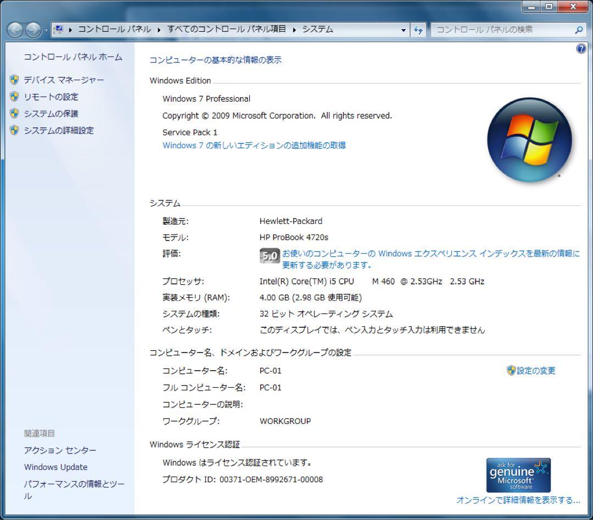Open the address bar history dropdown
593x520 pixels.
(404, 30)
